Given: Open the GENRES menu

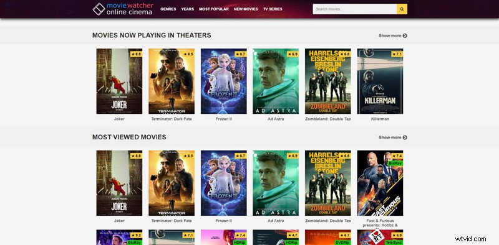Looking at the screenshot, I should 168,9.
